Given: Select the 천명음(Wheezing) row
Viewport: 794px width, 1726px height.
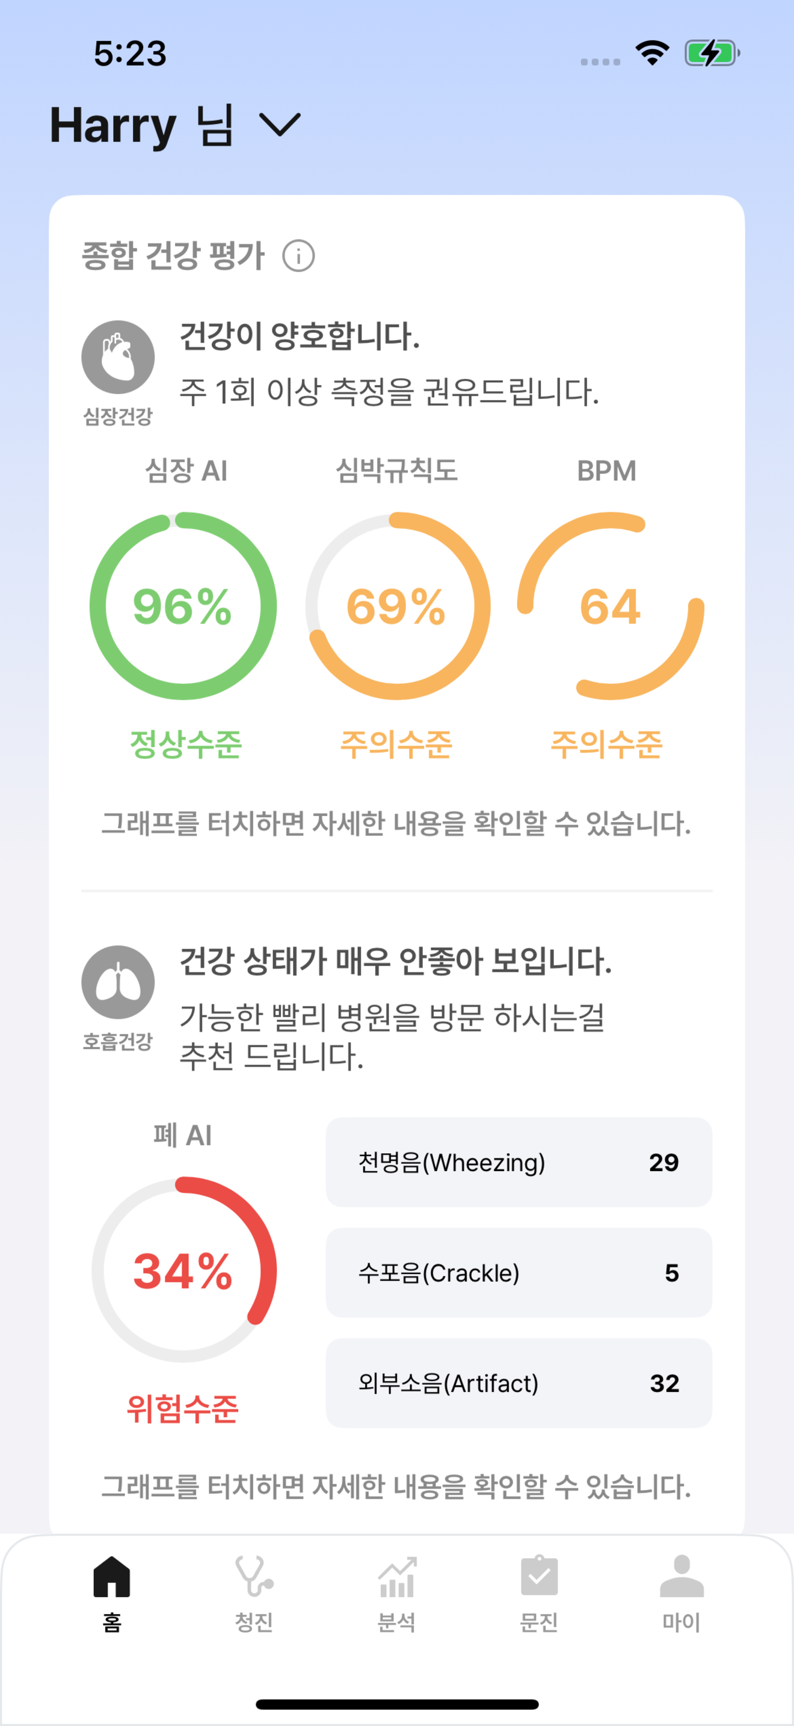Looking at the screenshot, I should pos(519,1162).
